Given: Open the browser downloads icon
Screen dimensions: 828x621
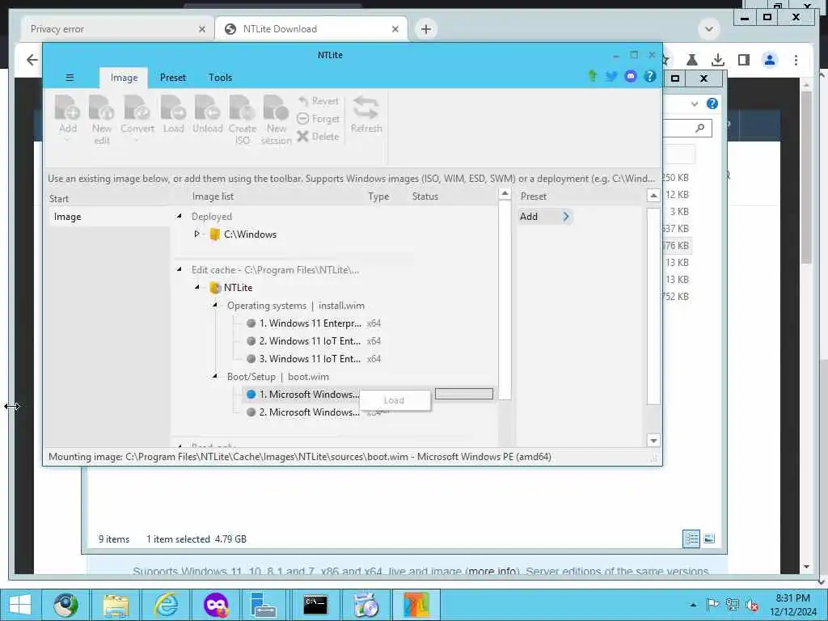Looking at the screenshot, I should pos(717,60).
